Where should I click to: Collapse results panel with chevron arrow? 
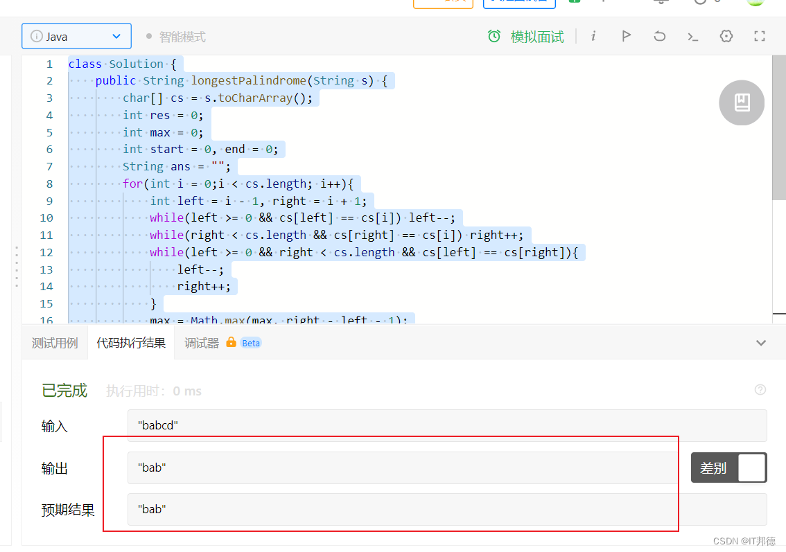761,343
